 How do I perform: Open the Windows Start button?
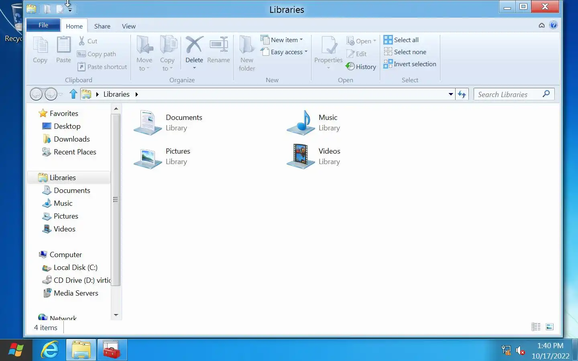tap(16, 350)
